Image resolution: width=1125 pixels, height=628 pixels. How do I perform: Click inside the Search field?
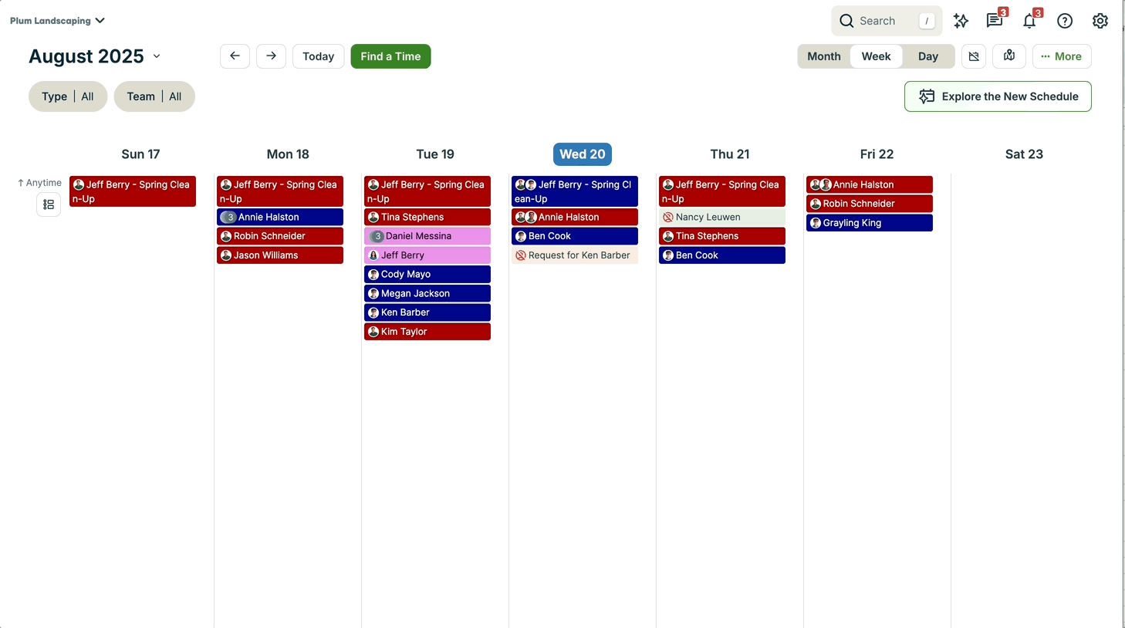coord(886,21)
